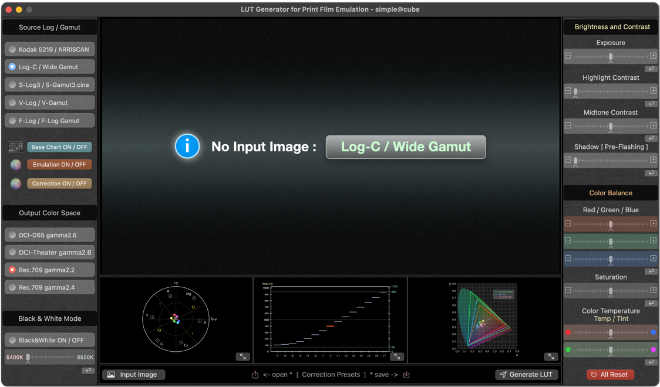The width and height of the screenshot is (660, 387).
Task: Click the Saturation slider track
Action: tap(610, 290)
